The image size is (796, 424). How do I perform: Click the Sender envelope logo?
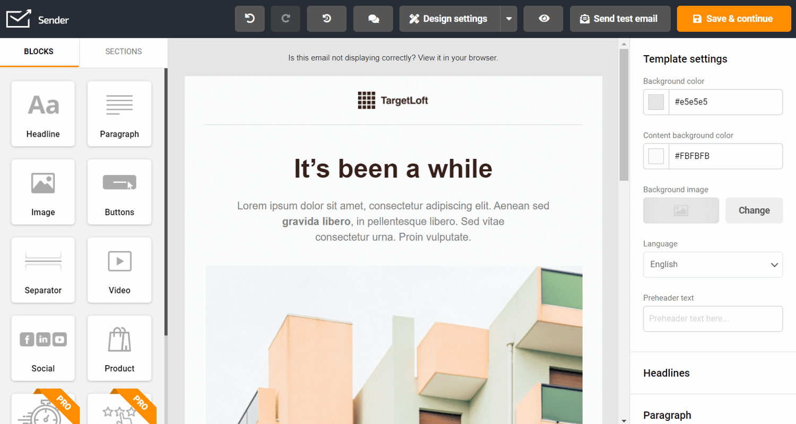19,19
